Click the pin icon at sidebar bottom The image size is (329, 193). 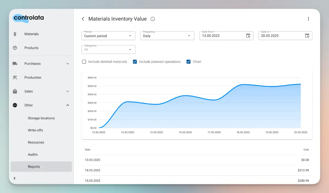[x=15, y=178]
